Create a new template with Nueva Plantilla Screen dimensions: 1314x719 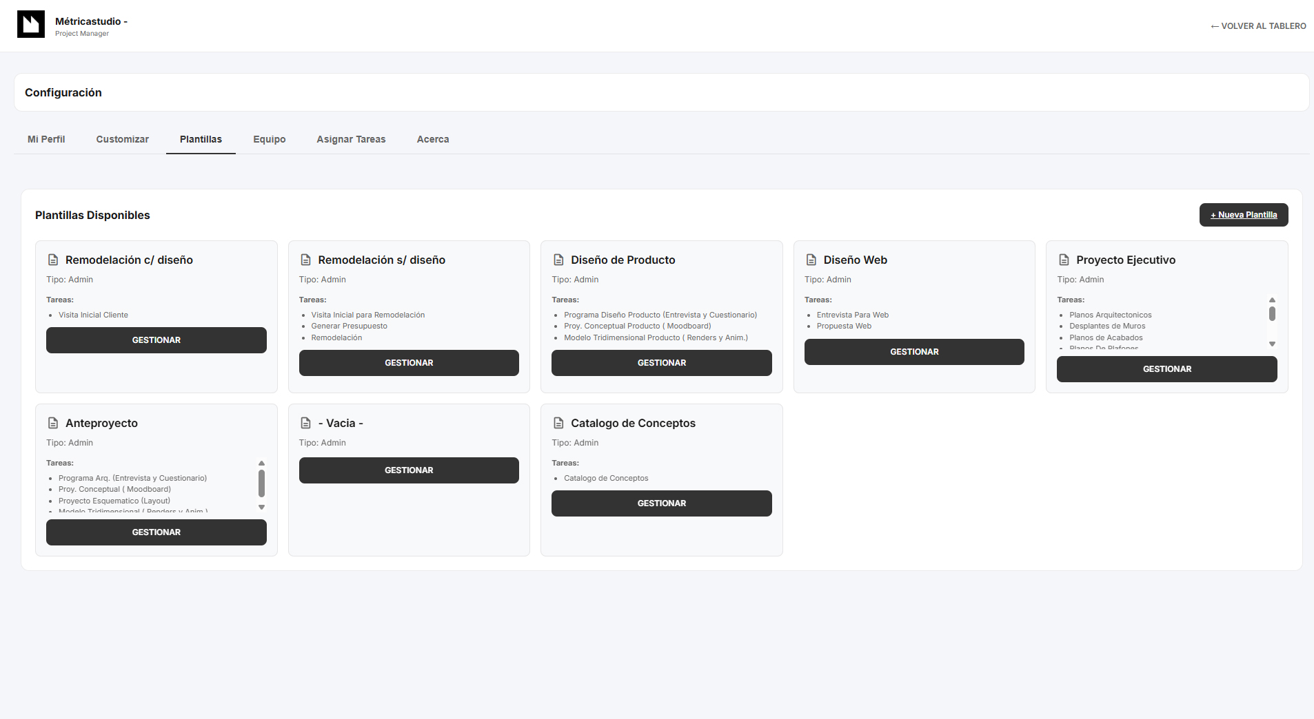pos(1243,215)
